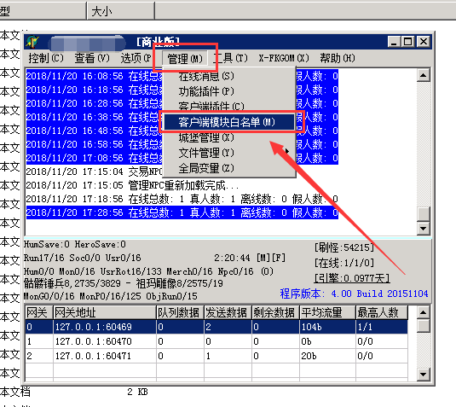456x407 pixels.
Task: Click the 网关地址 column header
Action: [x=105, y=312]
